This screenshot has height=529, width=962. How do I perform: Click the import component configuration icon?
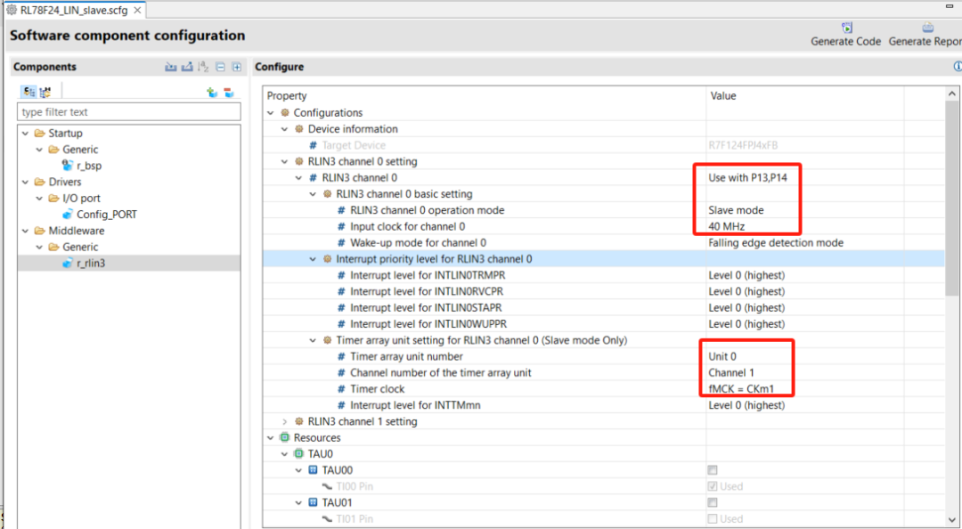tap(170, 67)
